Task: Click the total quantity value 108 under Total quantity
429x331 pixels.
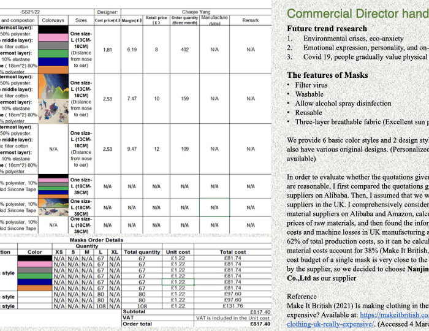Action: [142, 306]
